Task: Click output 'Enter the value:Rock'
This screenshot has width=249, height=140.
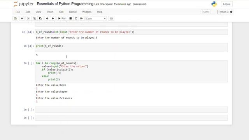Action: [x=51, y=85]
